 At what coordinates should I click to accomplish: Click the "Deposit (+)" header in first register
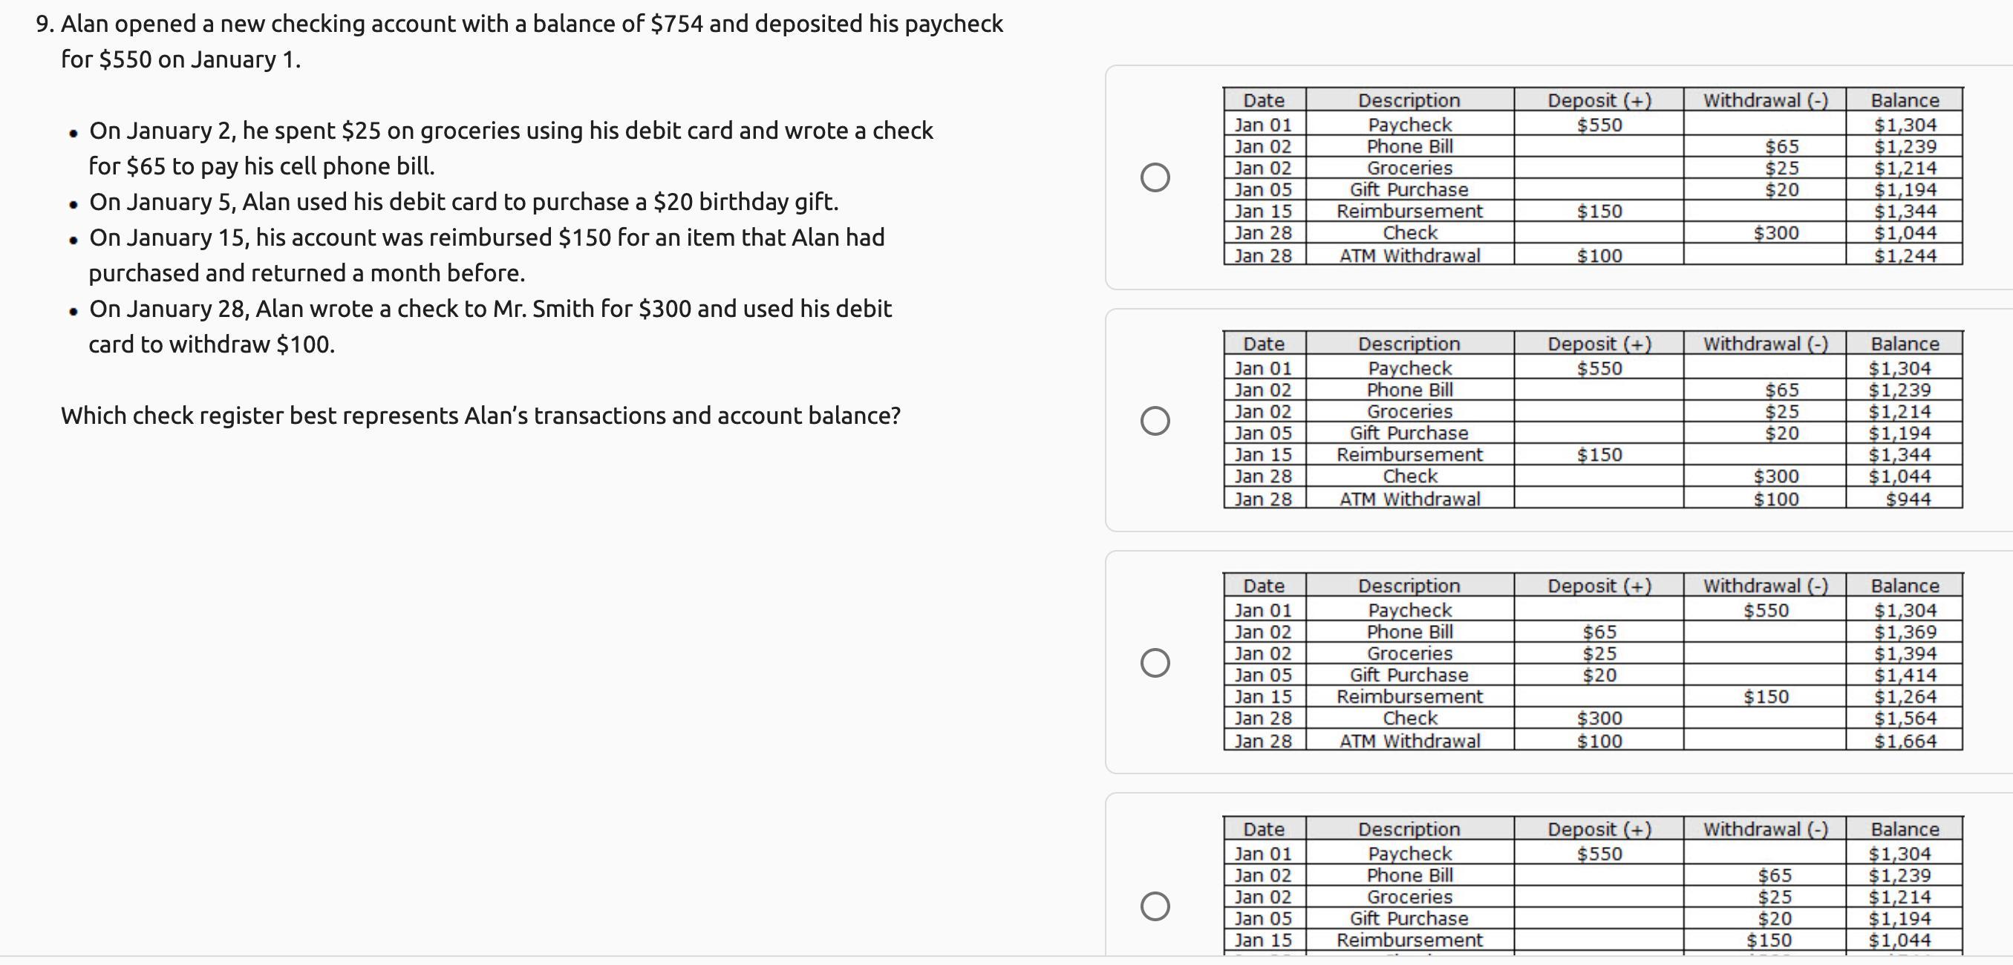[1599, 100]
